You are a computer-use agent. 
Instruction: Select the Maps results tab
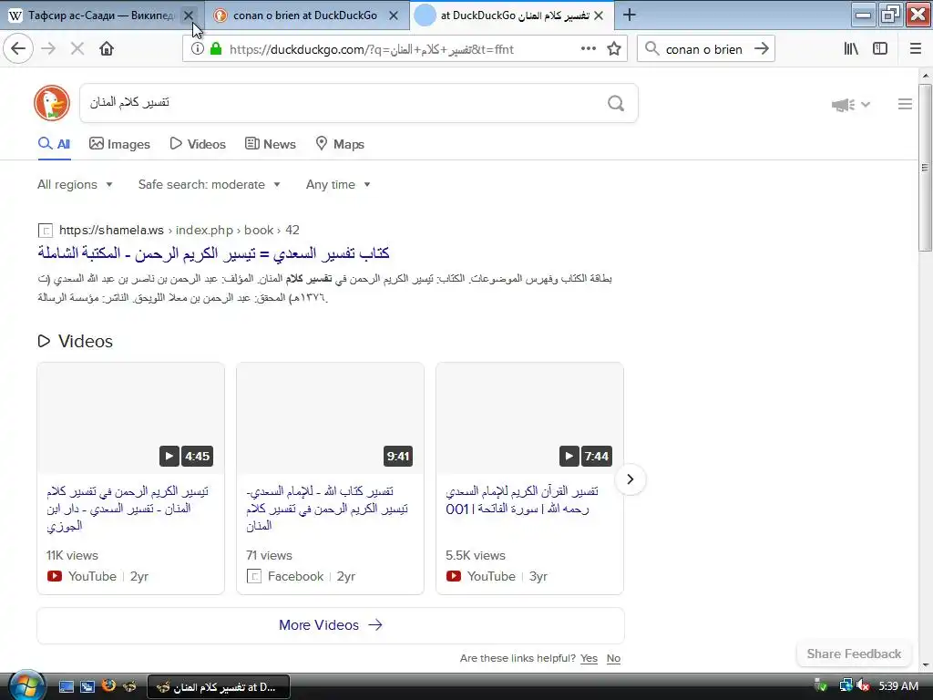[339, 144]
